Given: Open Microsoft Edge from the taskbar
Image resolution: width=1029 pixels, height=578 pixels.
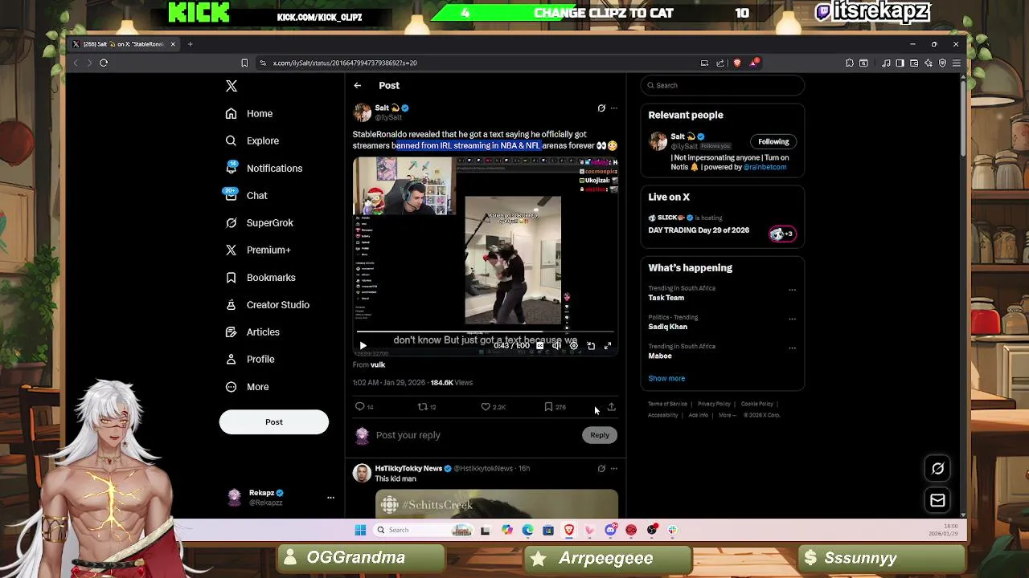Looking at the screenshot, I should [527, 530].
